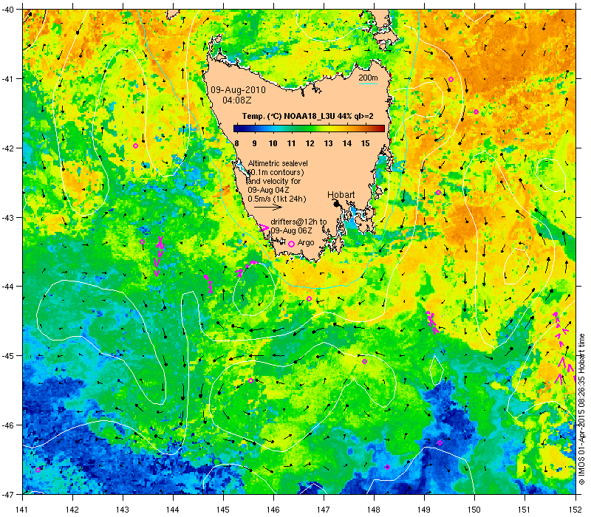591x517 pixels.
Task: Select color bar tick label 15
Action: pyautogui.click(x=365, y=143)
